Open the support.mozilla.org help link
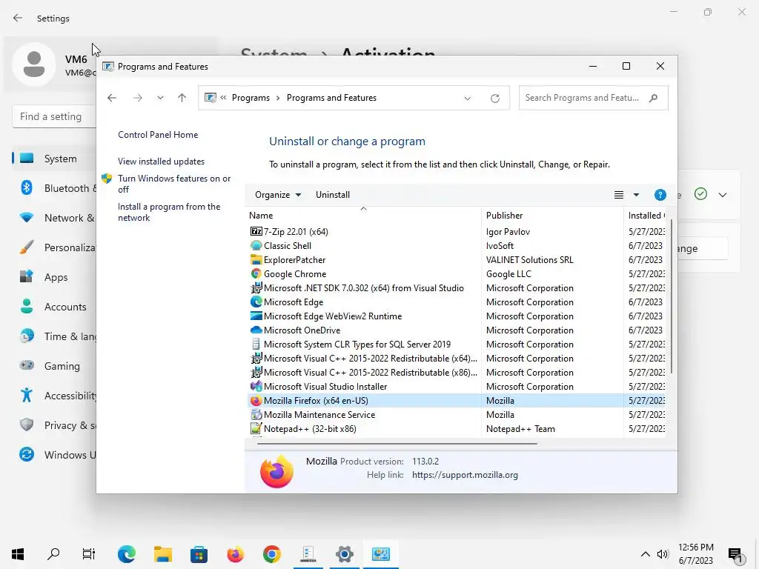Viewport: 759px width, 569px height. coord(465,475)
